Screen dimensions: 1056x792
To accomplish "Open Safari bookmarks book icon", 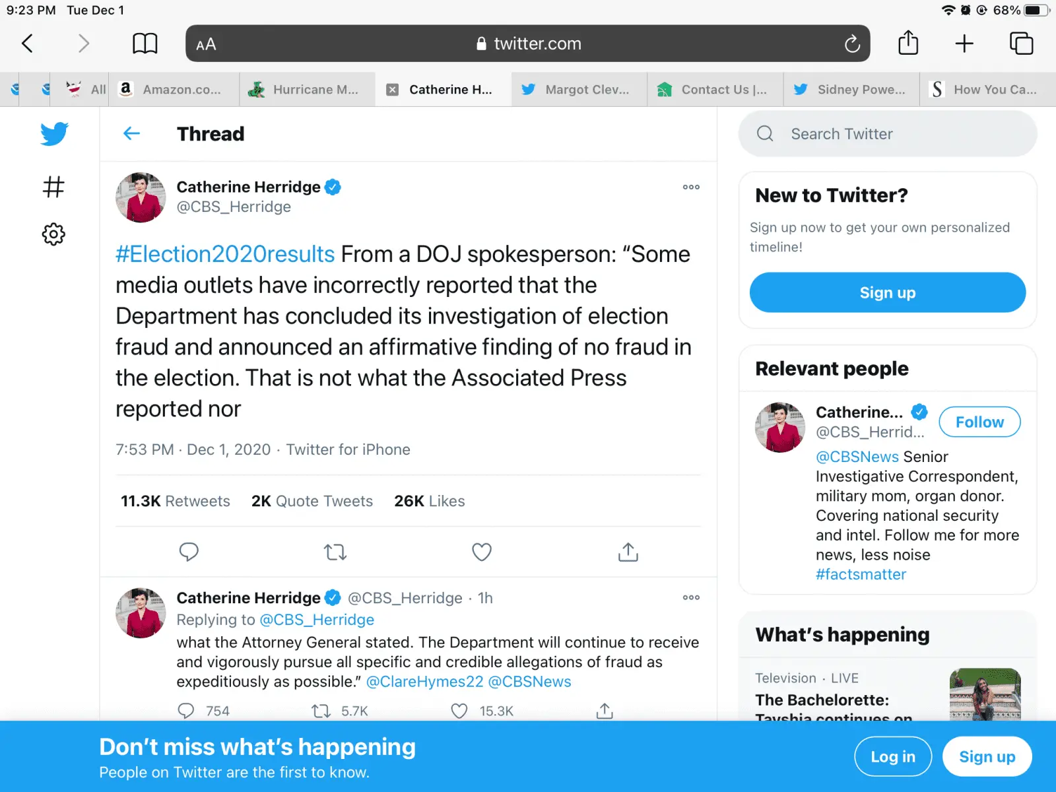I will point(145,44).
